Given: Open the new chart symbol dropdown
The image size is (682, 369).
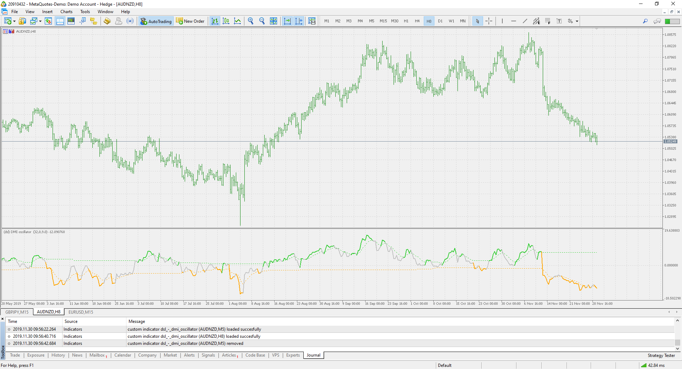Looking at the screenshot, I should [14, 21].
